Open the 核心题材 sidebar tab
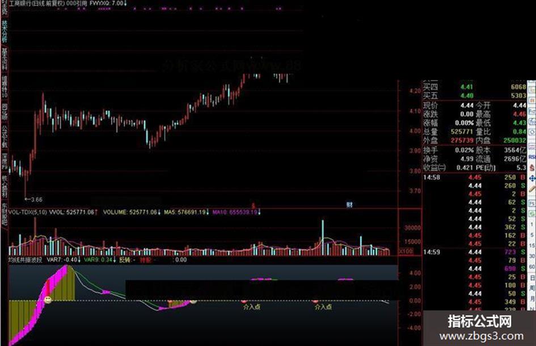Screen dimensions: 536x346 point(5,186)
